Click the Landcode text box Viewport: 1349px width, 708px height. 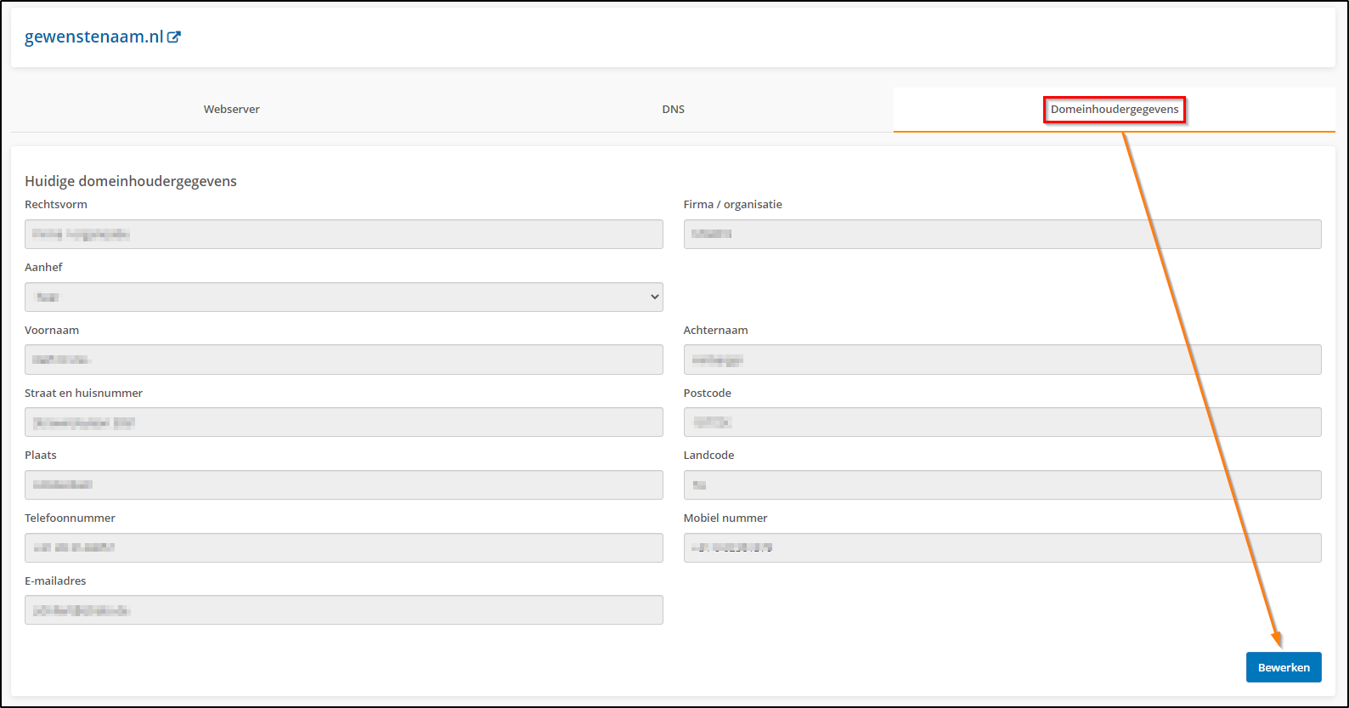[1002, 484]
